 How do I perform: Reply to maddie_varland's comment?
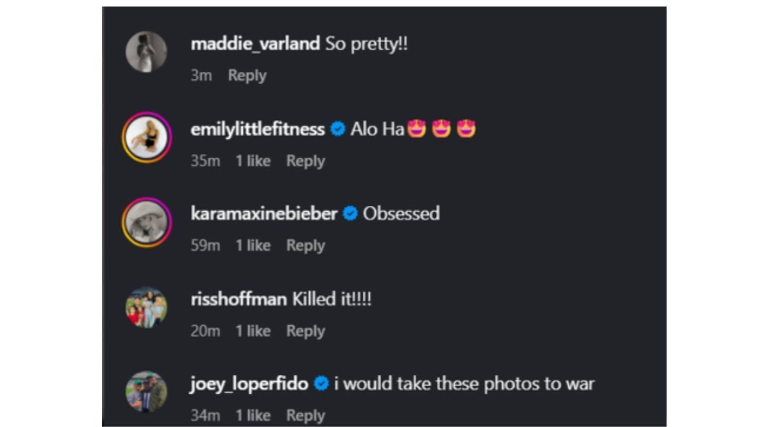point(247,75)
